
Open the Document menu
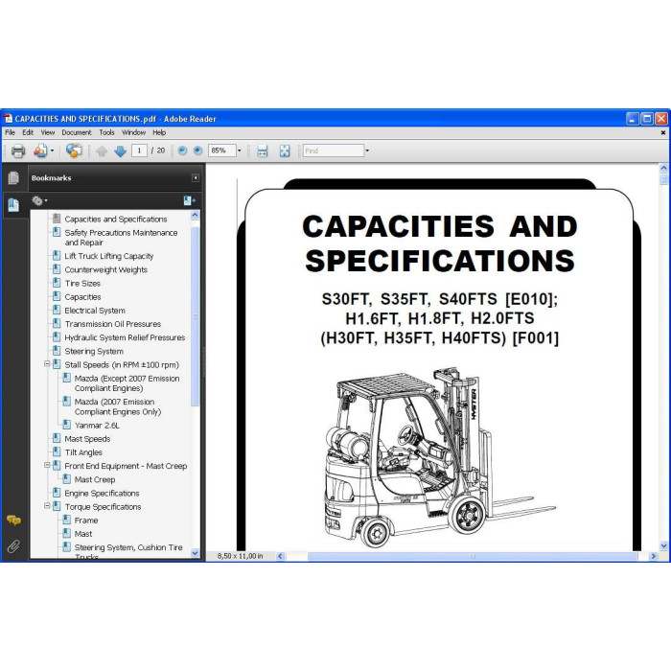pyautogui.click(x=77, y=132)
